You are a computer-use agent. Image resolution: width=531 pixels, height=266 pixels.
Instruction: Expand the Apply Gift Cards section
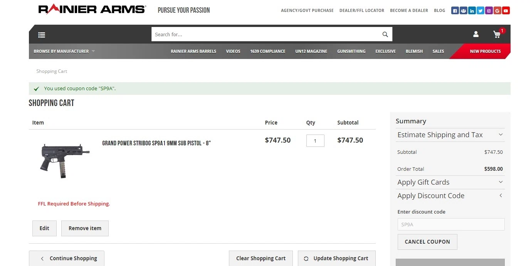point(450,182)
